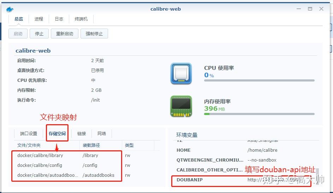Minimize the calibre-web window
333x193 pixels.
point(299,9)
